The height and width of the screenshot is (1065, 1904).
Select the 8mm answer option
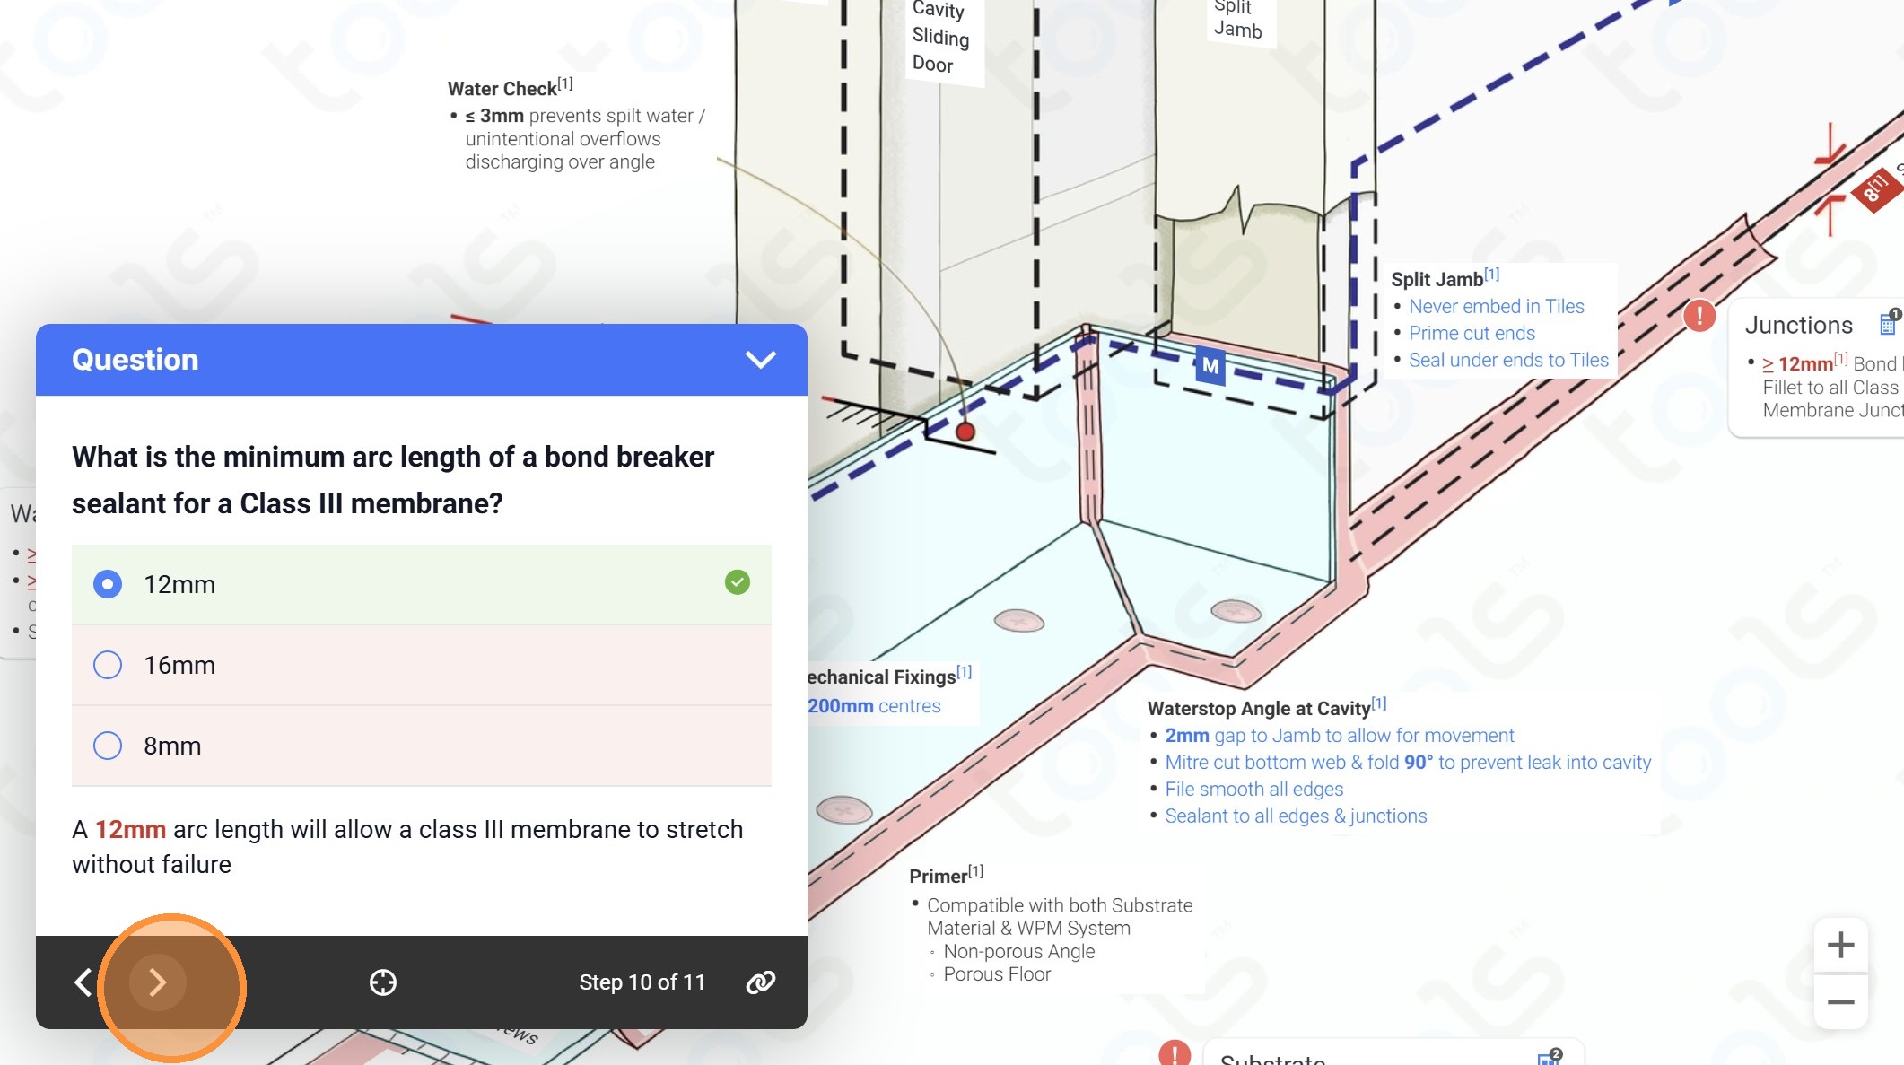(108, 746)
